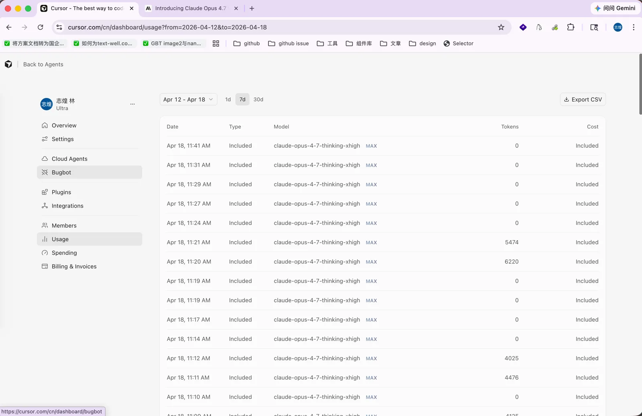
Task: Open the Selector bookmark
Action: pos(459,43)
